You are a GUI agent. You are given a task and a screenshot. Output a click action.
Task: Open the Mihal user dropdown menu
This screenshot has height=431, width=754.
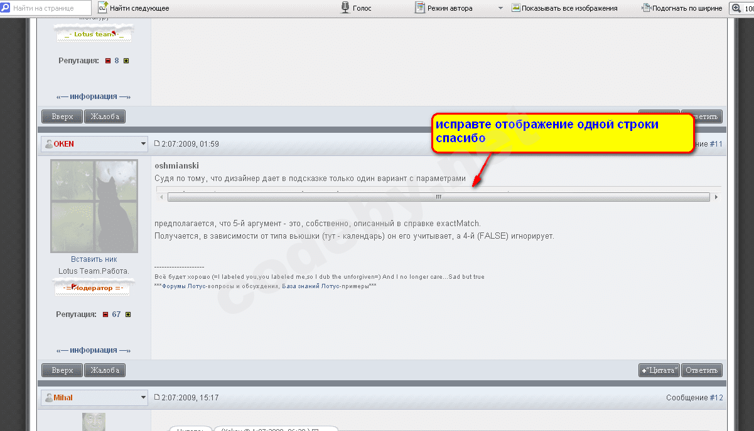click(94, 398)
